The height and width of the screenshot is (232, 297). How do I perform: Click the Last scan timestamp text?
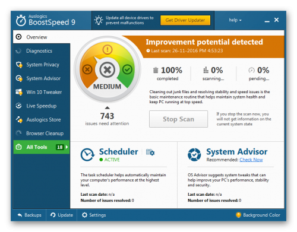[x=187, y=50]
